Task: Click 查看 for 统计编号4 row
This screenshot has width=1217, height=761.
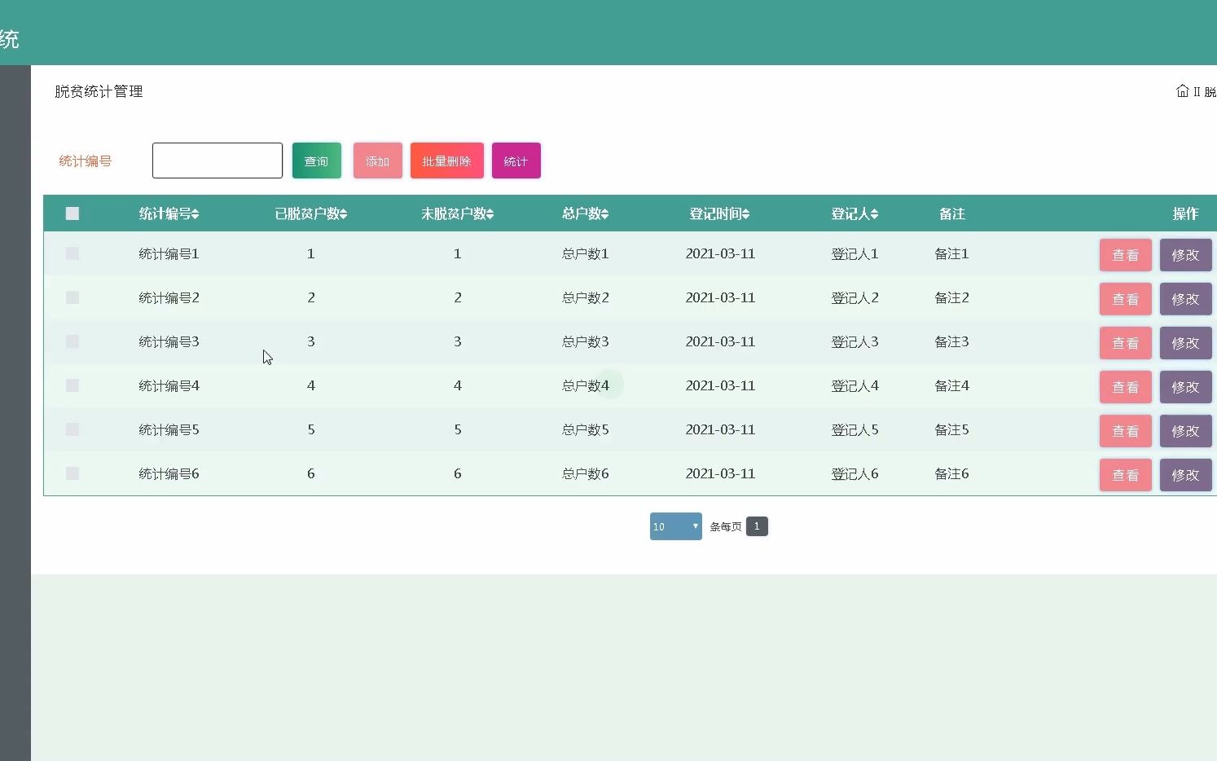Action: pyautogui.click(x=1126, y=387)
